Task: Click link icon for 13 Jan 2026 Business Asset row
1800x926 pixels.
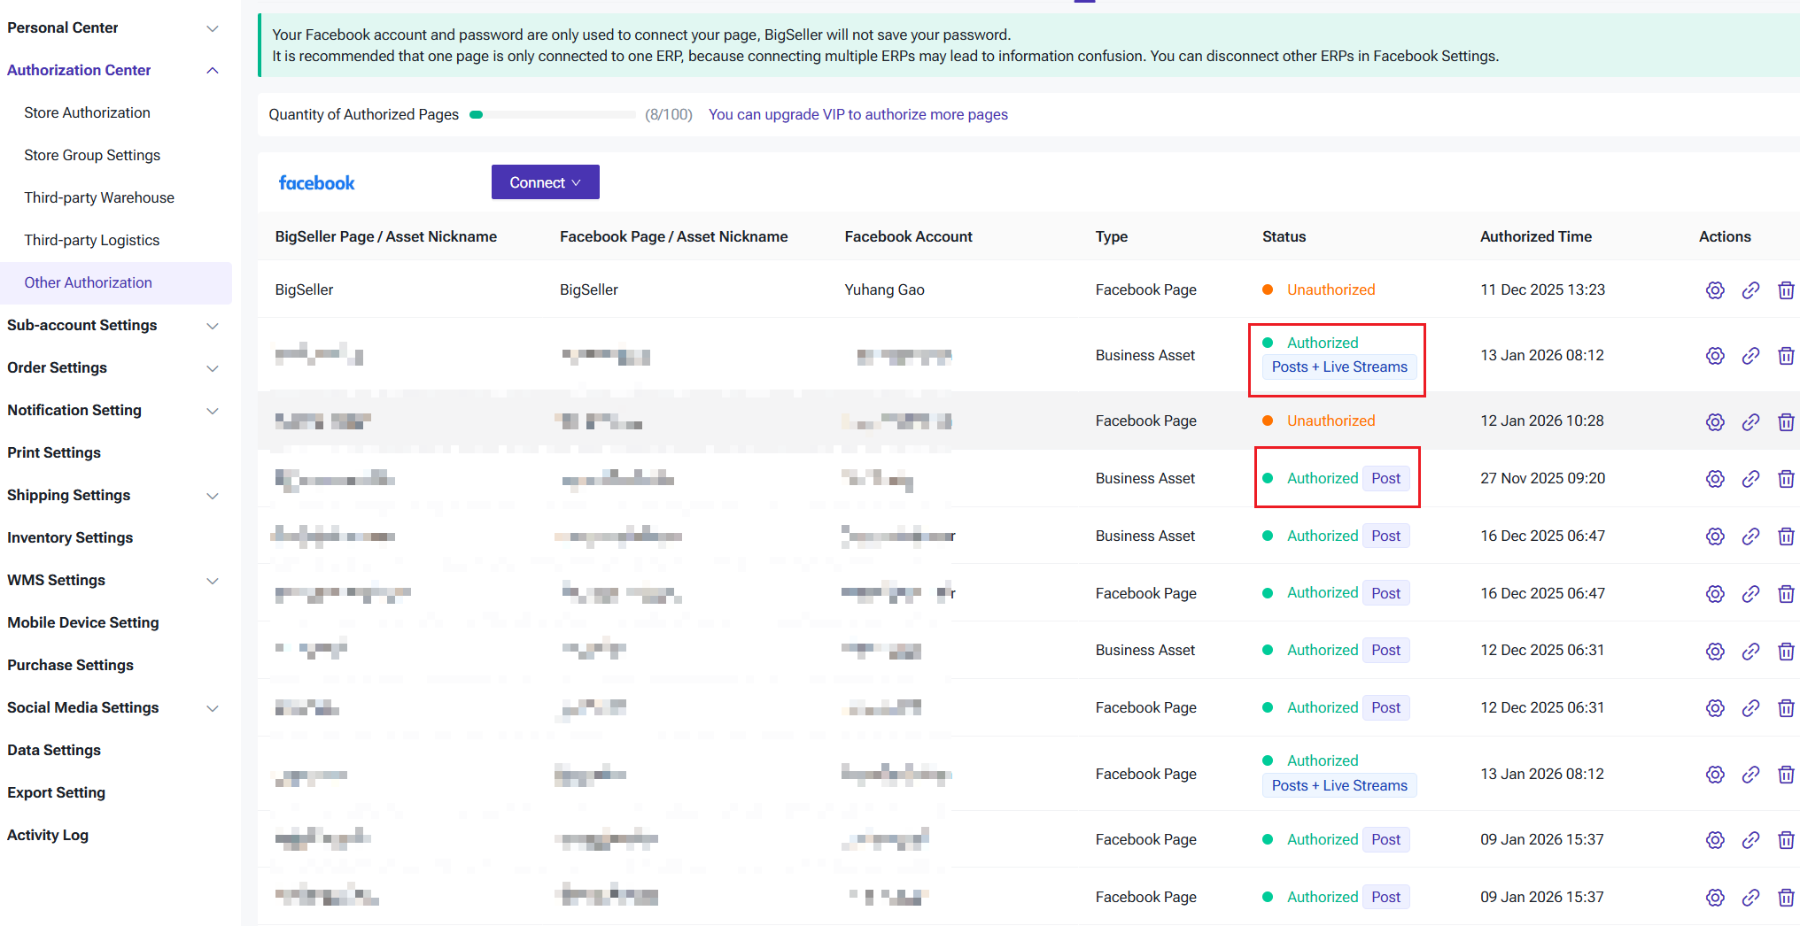Action: [1750, 356]
